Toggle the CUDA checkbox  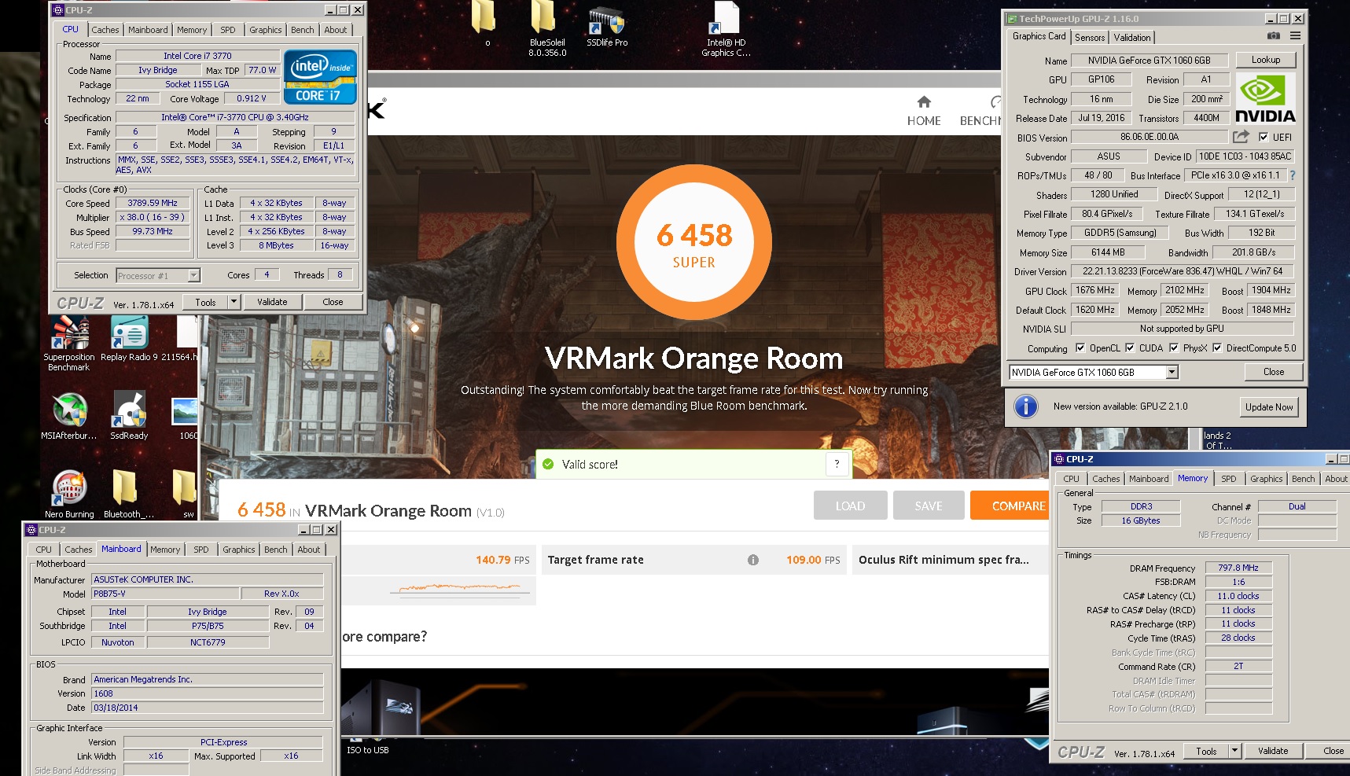coord(1130,348)
